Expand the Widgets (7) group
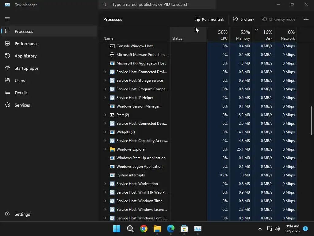This screenshot has width=314, height=236. pos(105,132)
